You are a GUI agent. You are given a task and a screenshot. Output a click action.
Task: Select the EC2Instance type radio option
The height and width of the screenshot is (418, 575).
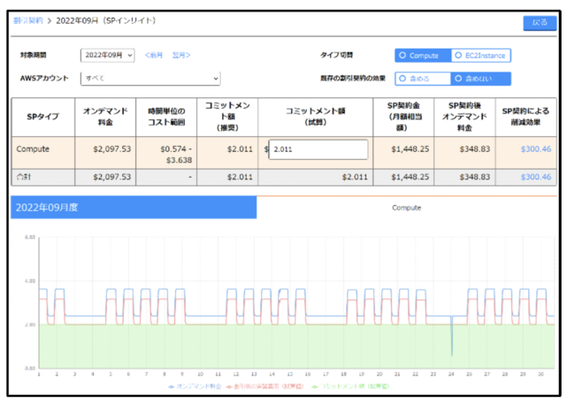click(480, 56)
